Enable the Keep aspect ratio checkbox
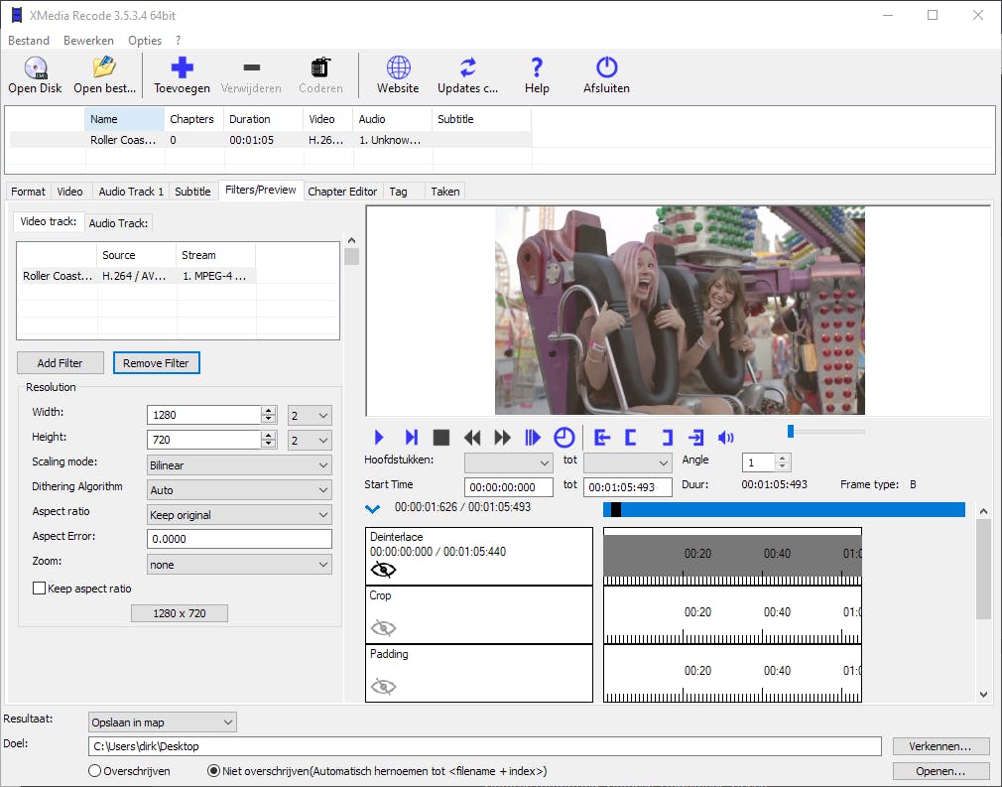Viewport: 1002px width, 787px height. (40, 589)
